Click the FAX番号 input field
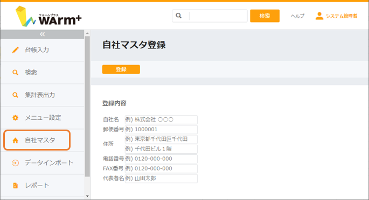Screen dimensions: 369x200 pyautogui.click(x=161, y=168)
